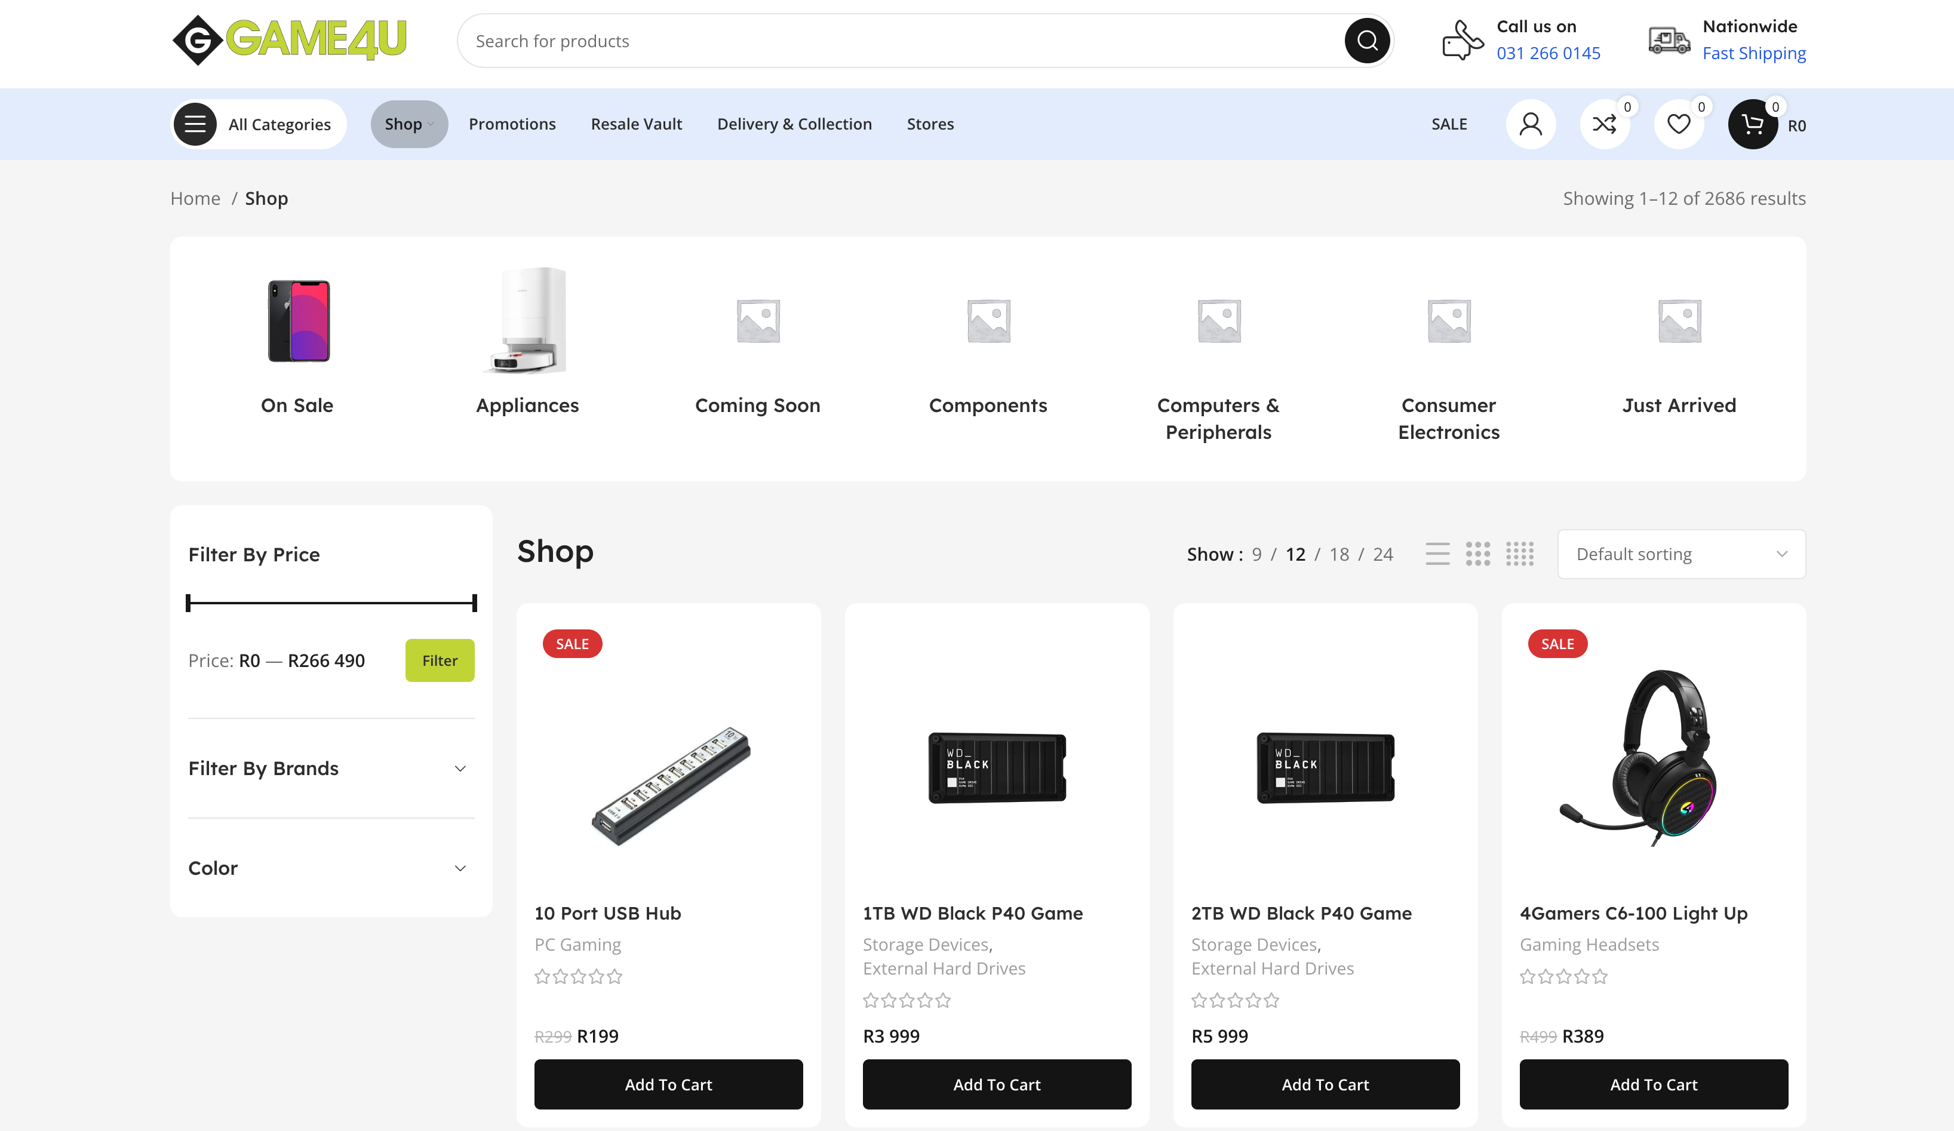The height and width of the screenshot is (1131, 1954).
Task: Open the wishlist heart icon
Action: point(1678,124)
